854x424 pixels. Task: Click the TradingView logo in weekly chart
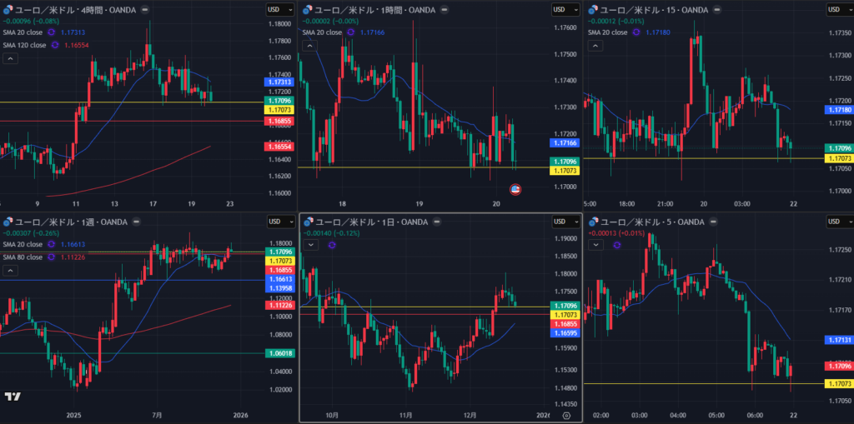point(13,397)
